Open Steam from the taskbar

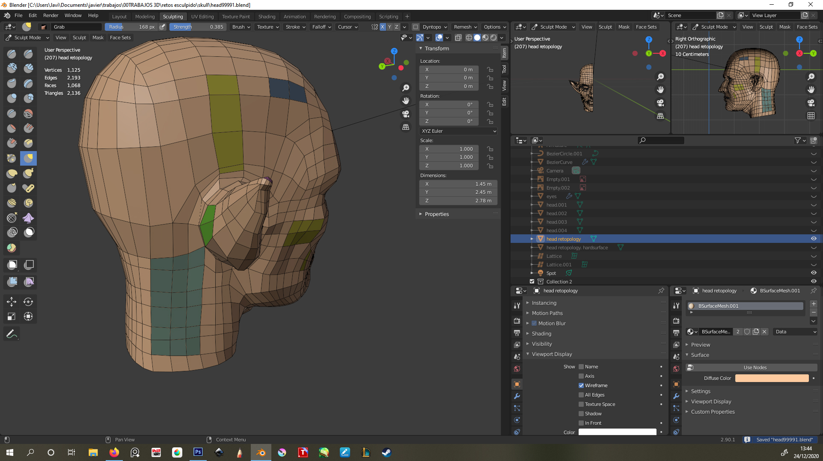pyautogui.click(x=386, y=452)
